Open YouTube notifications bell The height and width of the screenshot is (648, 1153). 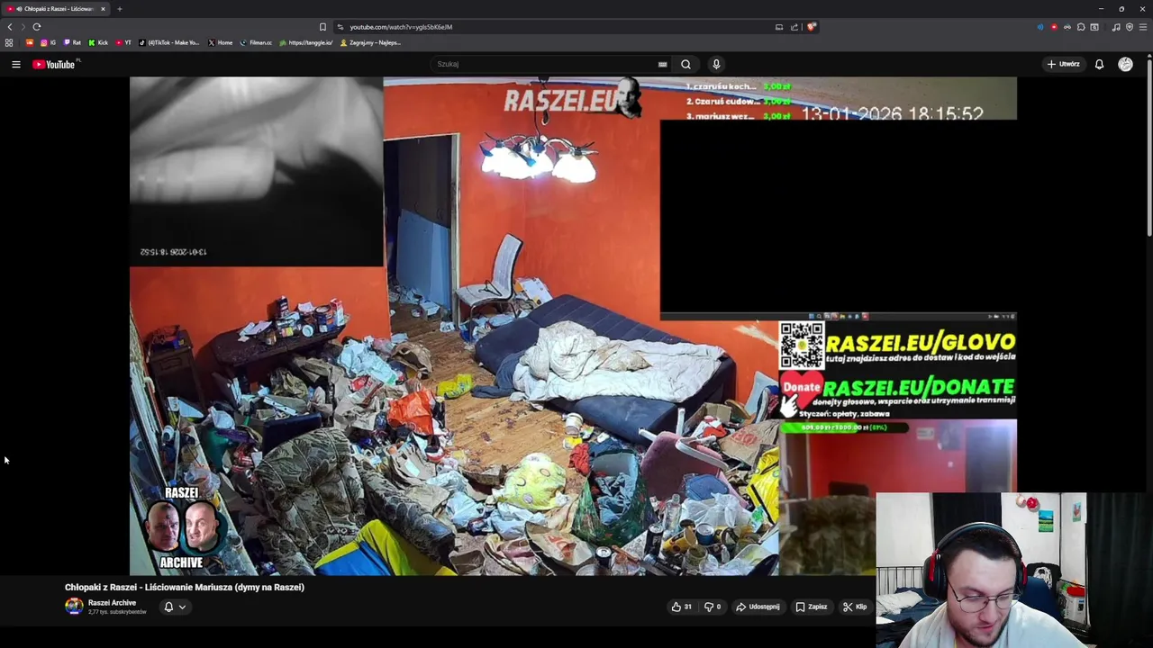1099,64
